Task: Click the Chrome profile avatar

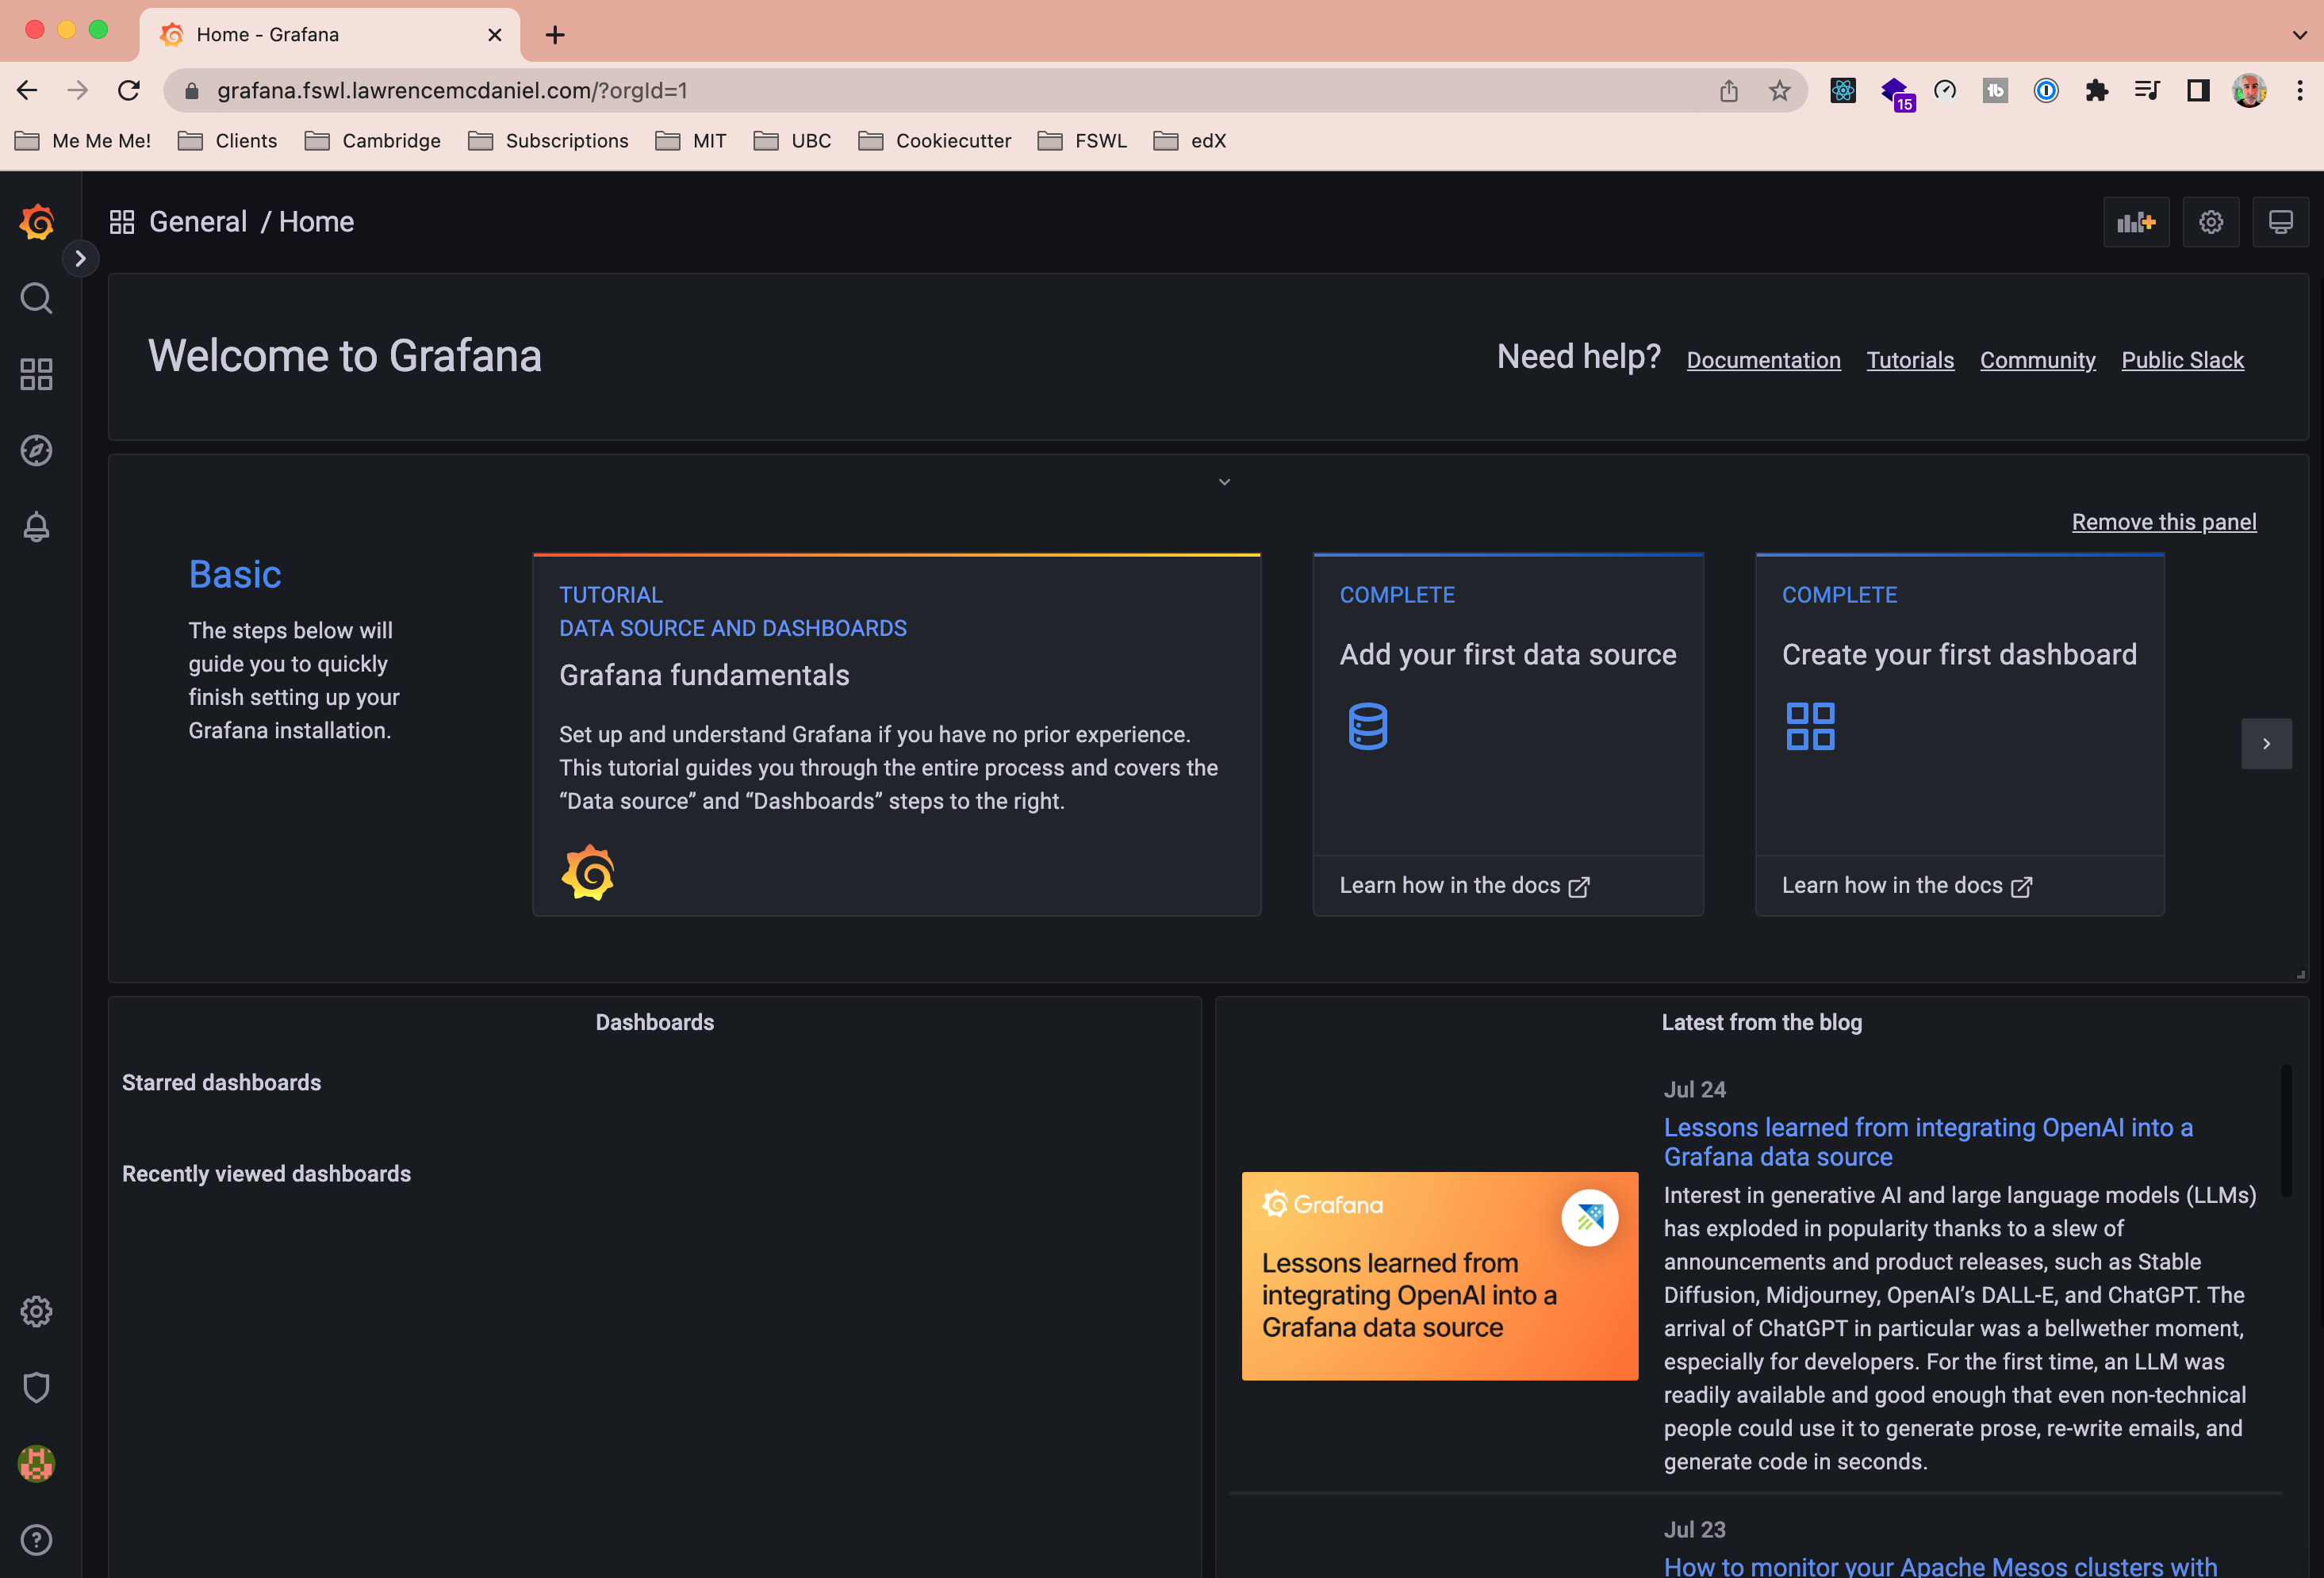Action: pyautogui.click(x=2249, y=91)
